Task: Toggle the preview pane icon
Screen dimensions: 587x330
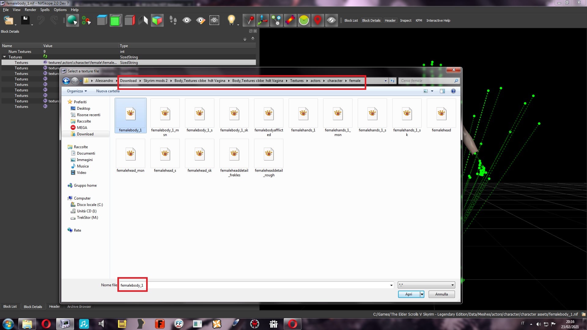Action: (442, 91)
